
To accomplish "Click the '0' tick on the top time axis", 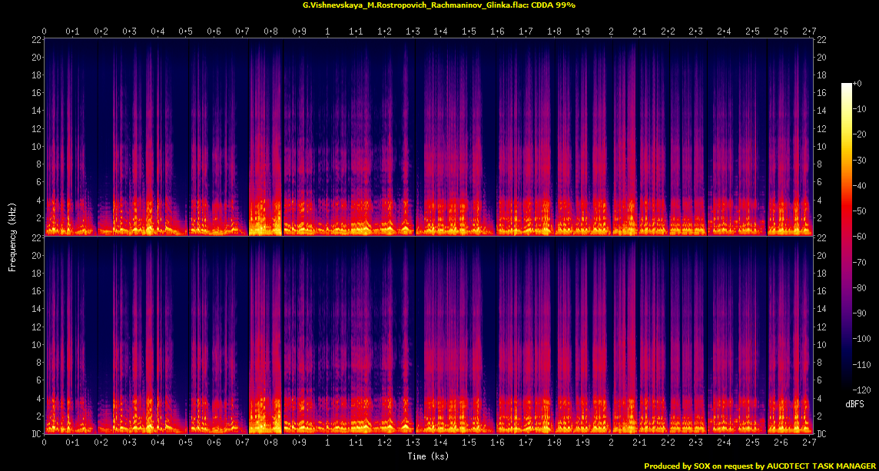I will (45, 32).
